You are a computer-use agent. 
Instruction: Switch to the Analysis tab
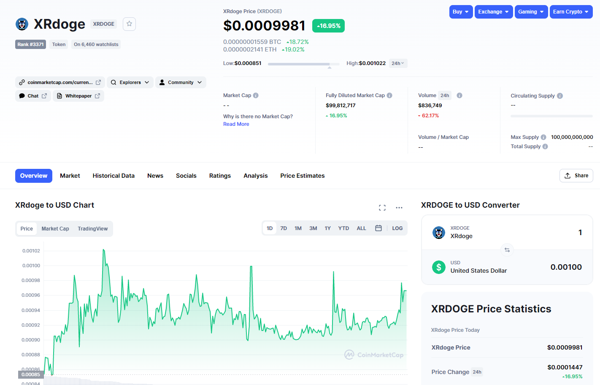255,176
